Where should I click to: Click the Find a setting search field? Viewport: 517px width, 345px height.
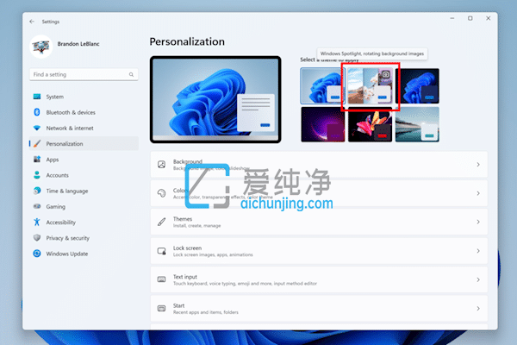[x=84, y=74]
